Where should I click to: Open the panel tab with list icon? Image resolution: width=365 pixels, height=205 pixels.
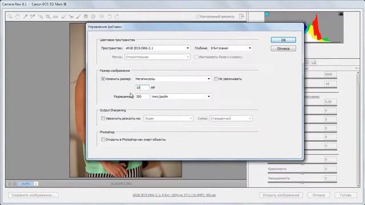pos(307,62)
